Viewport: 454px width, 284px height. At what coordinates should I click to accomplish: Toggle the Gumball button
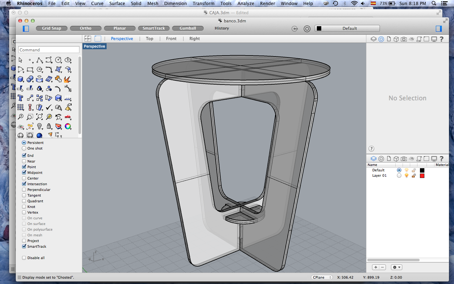[x=188, y=28]
